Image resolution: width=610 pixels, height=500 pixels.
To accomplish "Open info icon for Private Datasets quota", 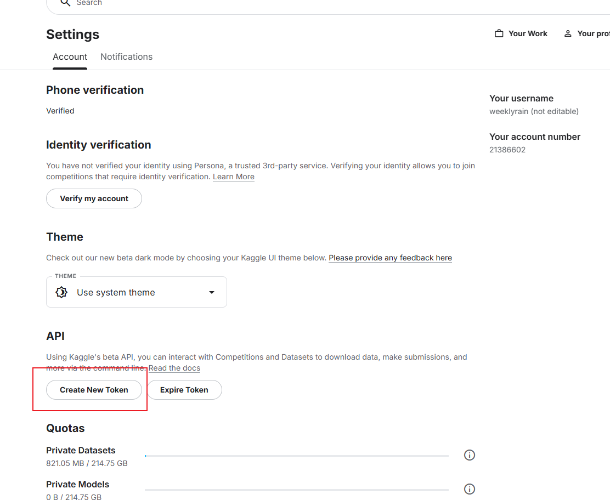I will point(470,455).
